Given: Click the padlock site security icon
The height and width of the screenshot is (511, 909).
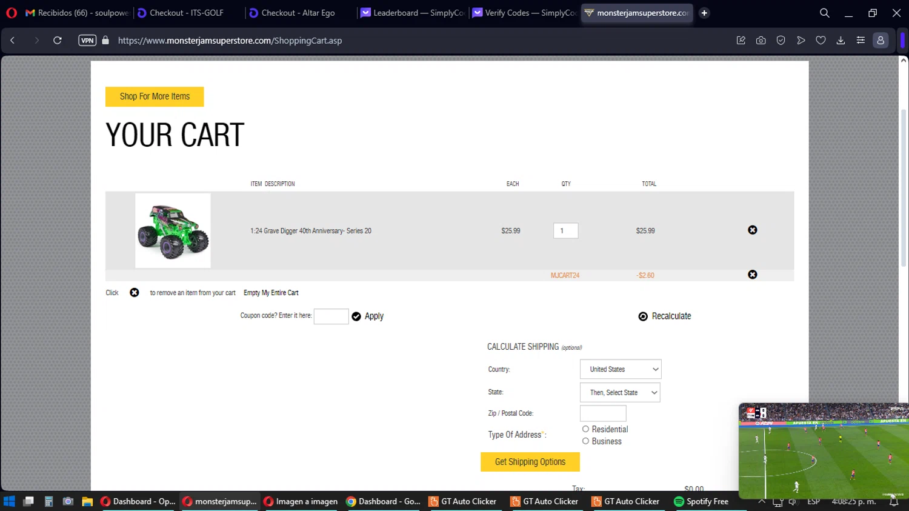Looking at the screenshot, I should (105, 41).
